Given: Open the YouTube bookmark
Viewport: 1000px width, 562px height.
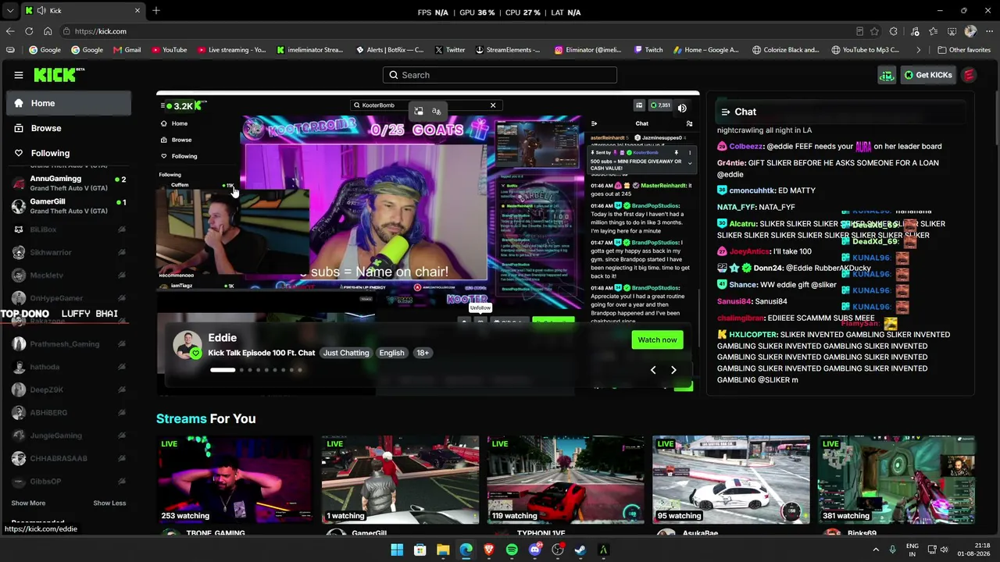Looking at the screenshot, I should pos(170,50).
